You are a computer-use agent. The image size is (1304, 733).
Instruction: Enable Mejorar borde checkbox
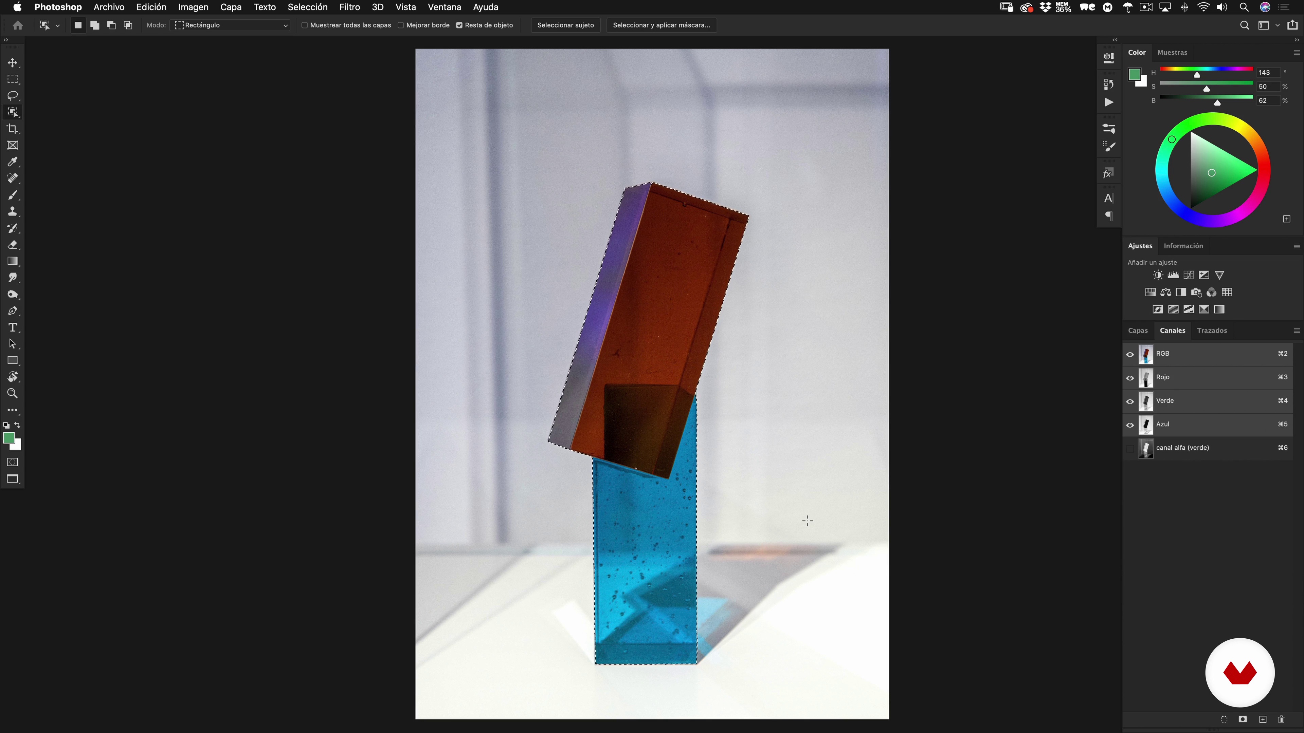(x=401, y=25)
